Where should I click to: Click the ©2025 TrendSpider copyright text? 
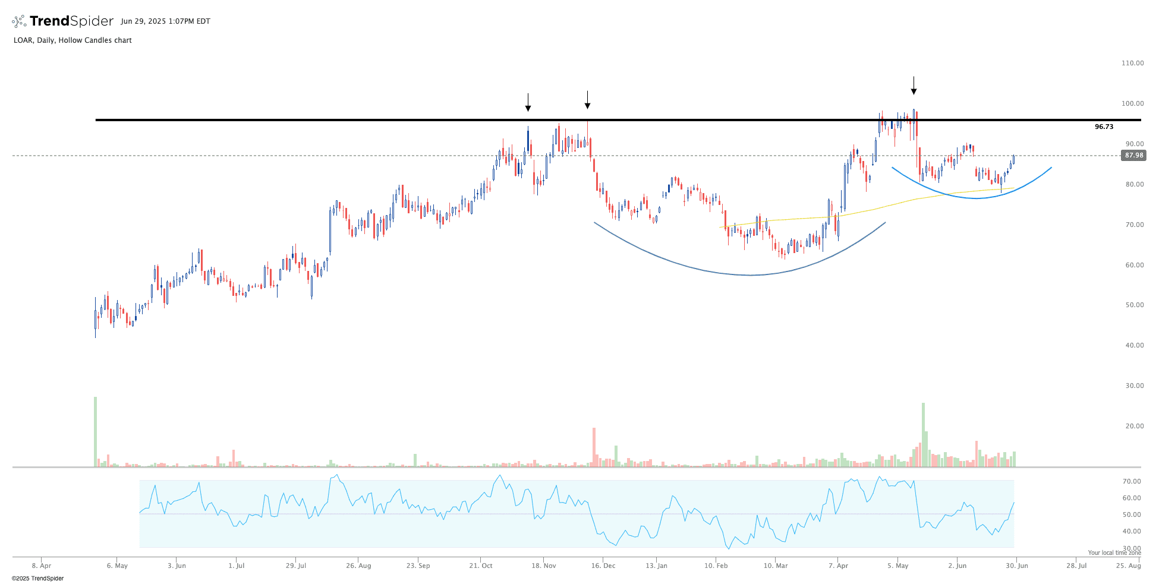[x=37, y=578]
